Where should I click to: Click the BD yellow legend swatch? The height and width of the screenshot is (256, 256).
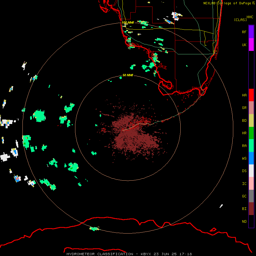pyautogui.click(x=251, y=120)
